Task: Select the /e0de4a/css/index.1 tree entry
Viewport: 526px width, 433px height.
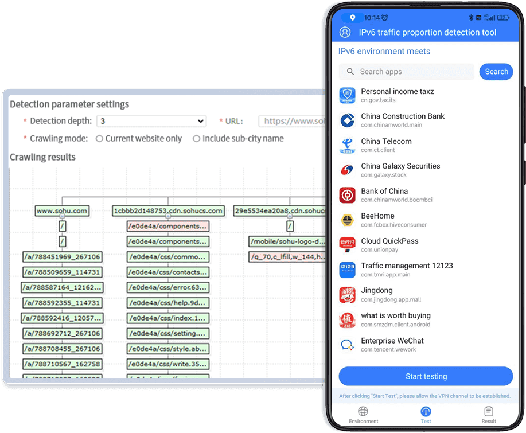Action: point(167,318)
